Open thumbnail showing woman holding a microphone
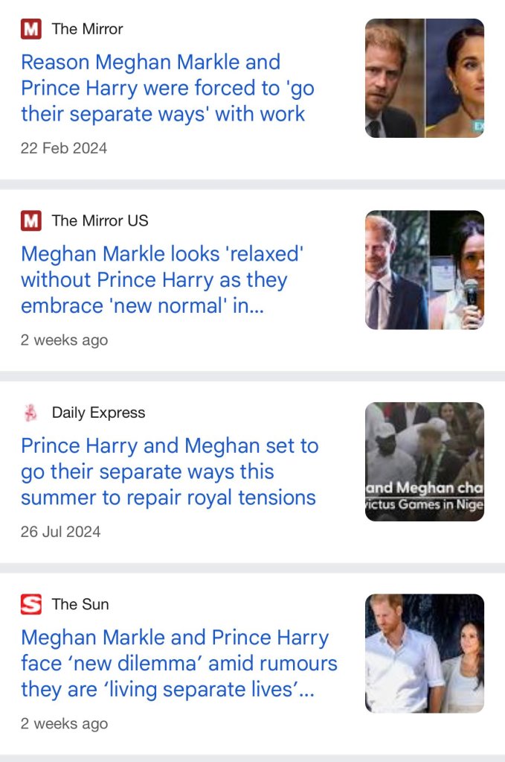 [425, 270]
